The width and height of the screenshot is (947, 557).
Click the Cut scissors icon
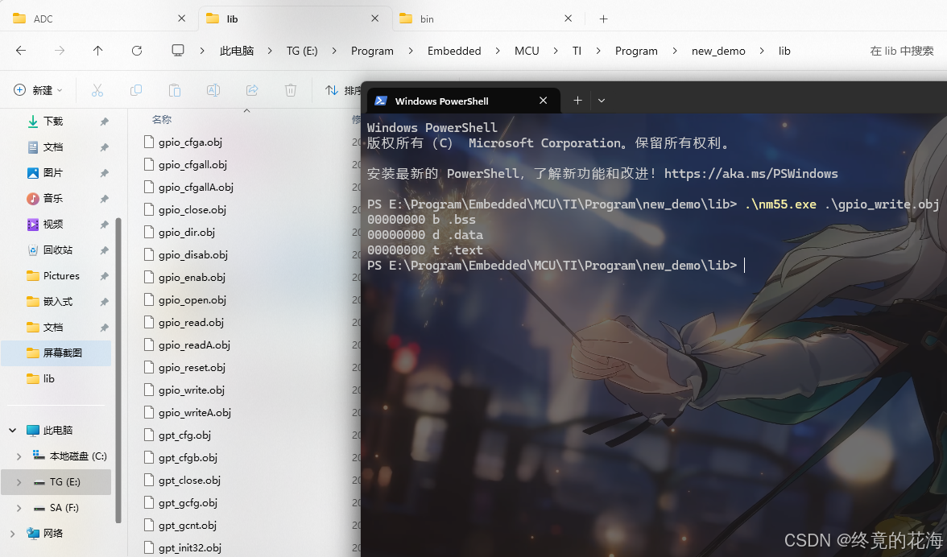click(x=97, y=90)
